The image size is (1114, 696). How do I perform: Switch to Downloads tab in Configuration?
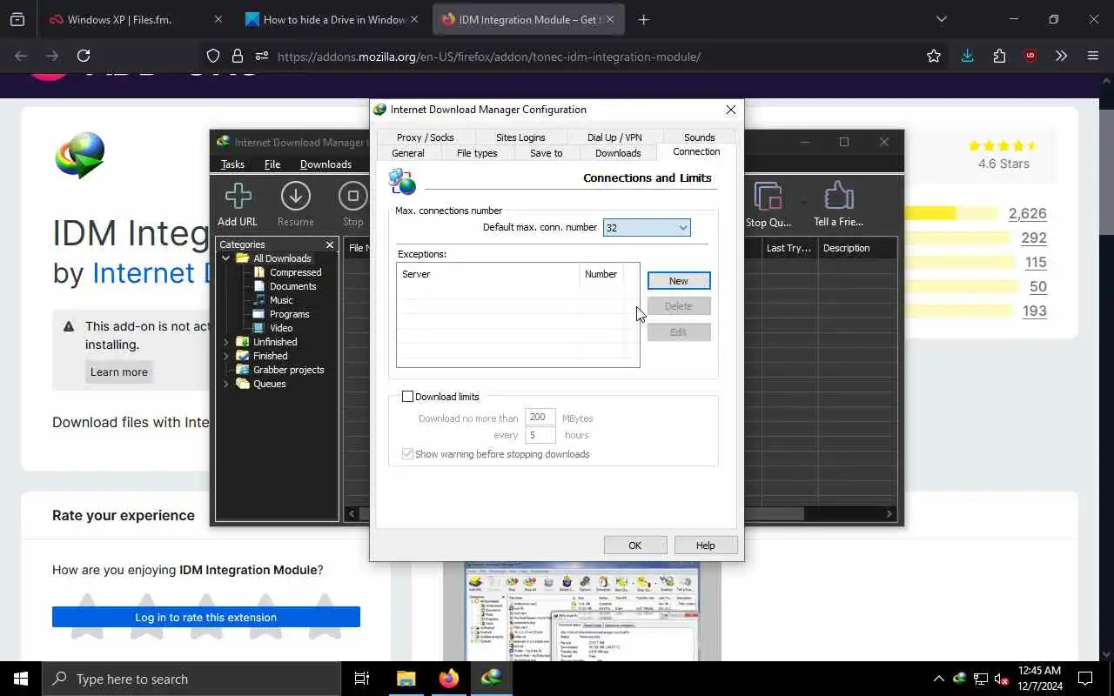click(x=618, y=153)
